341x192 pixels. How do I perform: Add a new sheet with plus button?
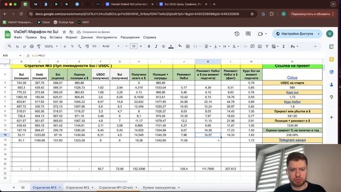point(14,187)
